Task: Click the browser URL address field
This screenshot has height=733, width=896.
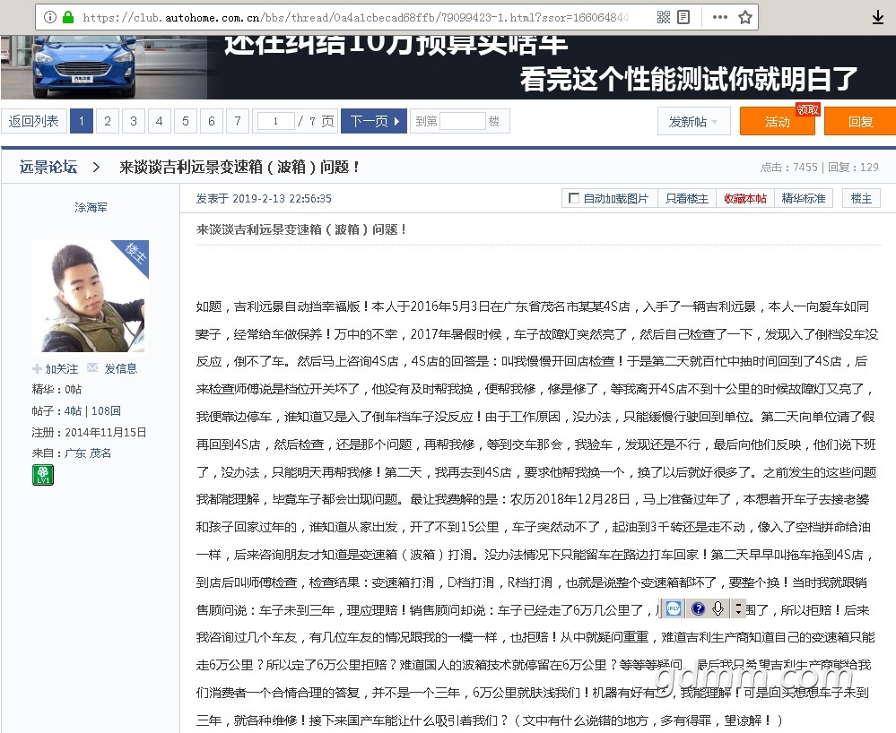Action: tap(354, 17)
